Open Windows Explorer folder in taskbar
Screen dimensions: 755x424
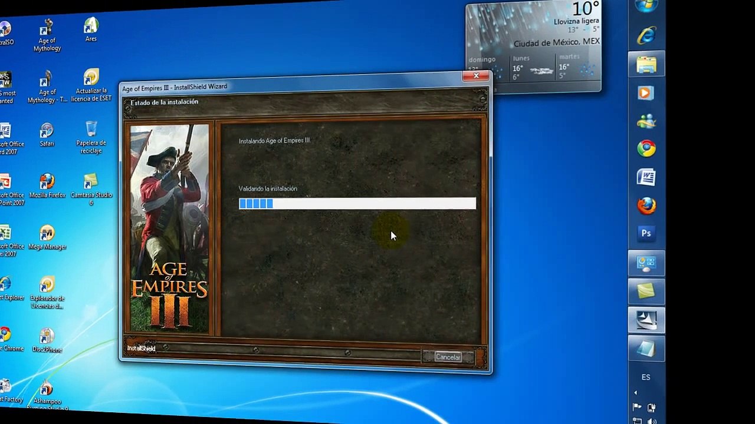point(646,64)
